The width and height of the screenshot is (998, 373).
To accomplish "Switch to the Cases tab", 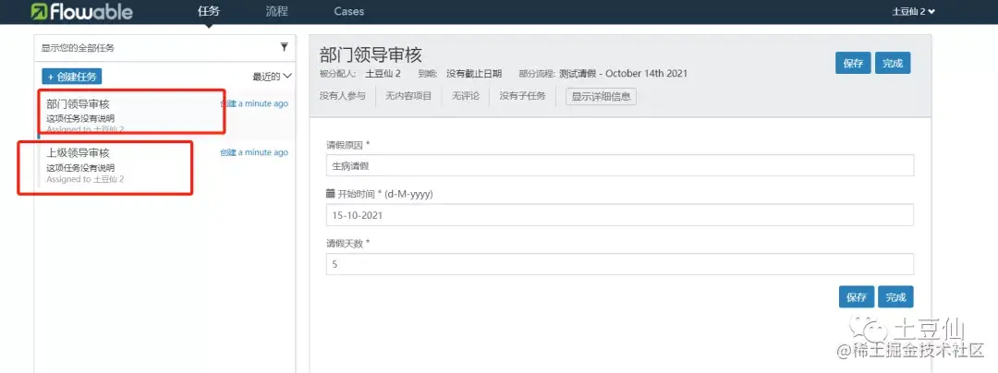I will (348, 11).
